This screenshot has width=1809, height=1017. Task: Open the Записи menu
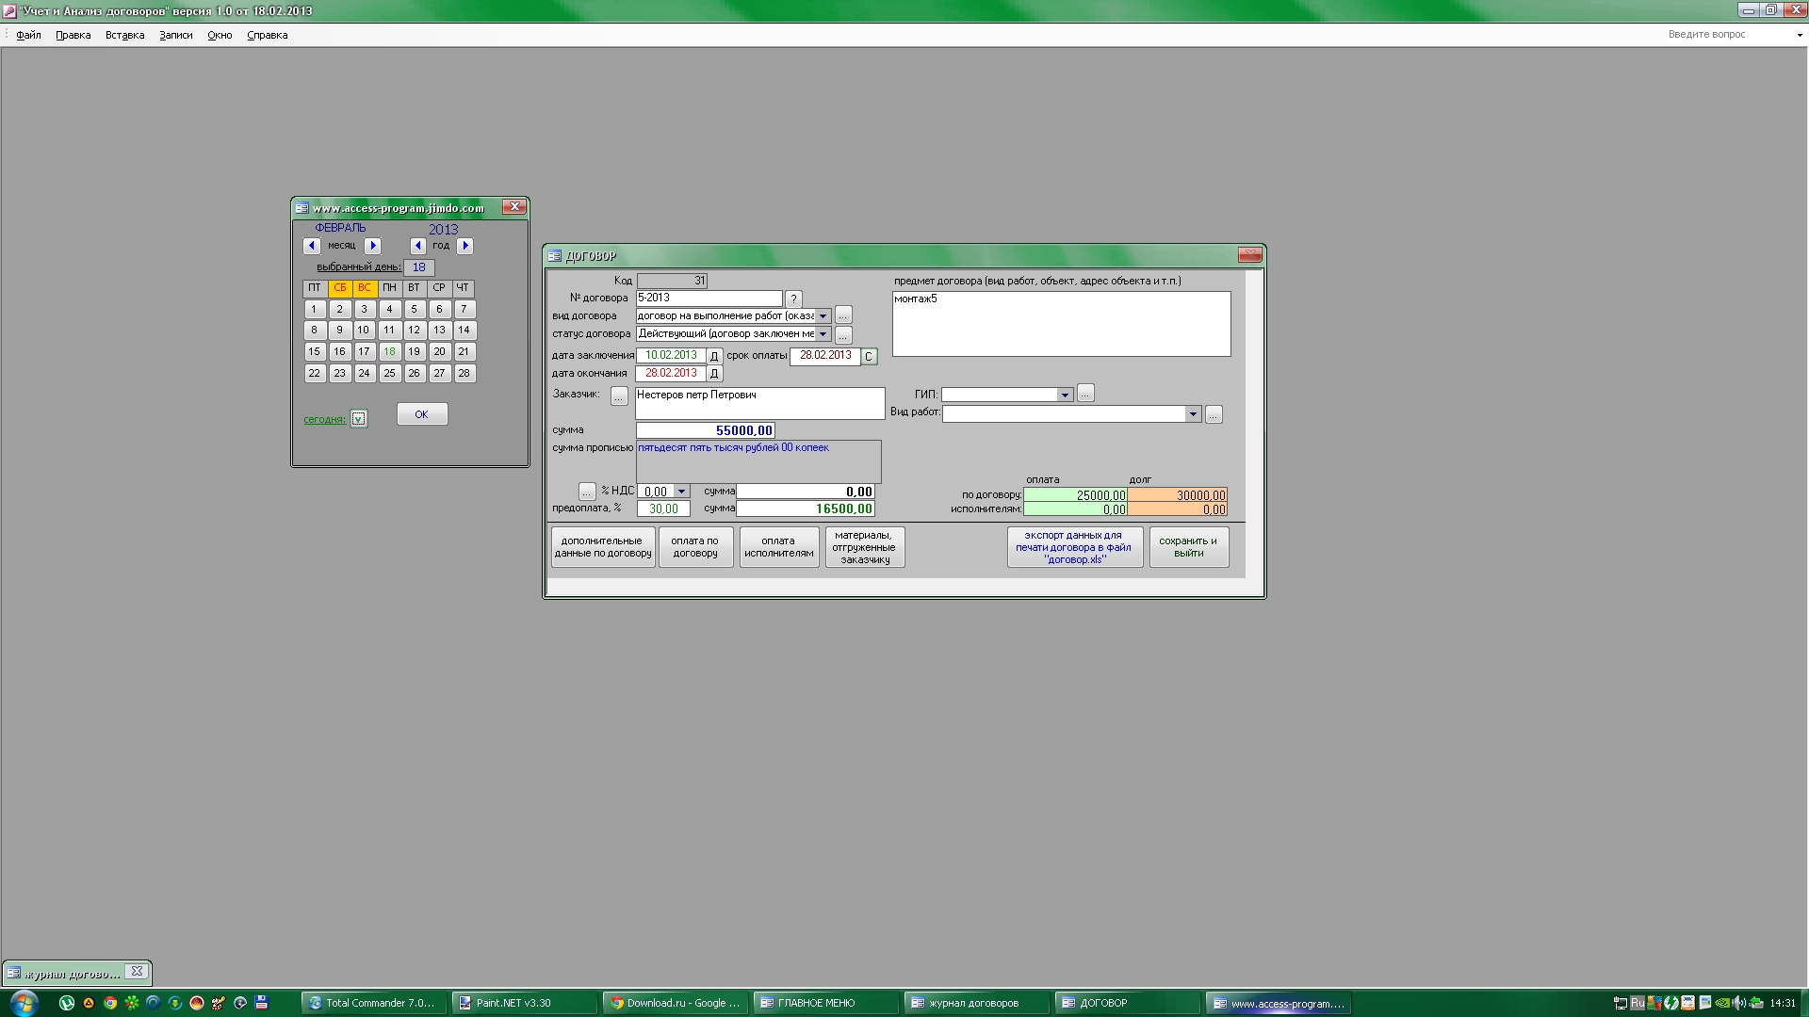pyautogui.click(x=175, y=35)
